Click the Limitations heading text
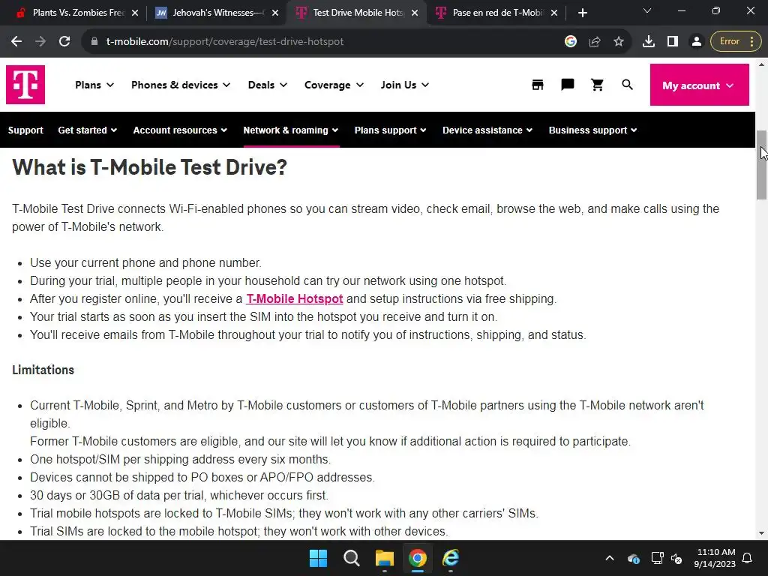768x576 pixels. 43,370
